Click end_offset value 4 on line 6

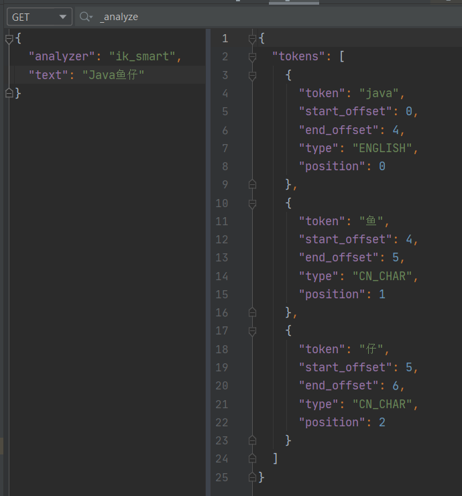[396, 130]
